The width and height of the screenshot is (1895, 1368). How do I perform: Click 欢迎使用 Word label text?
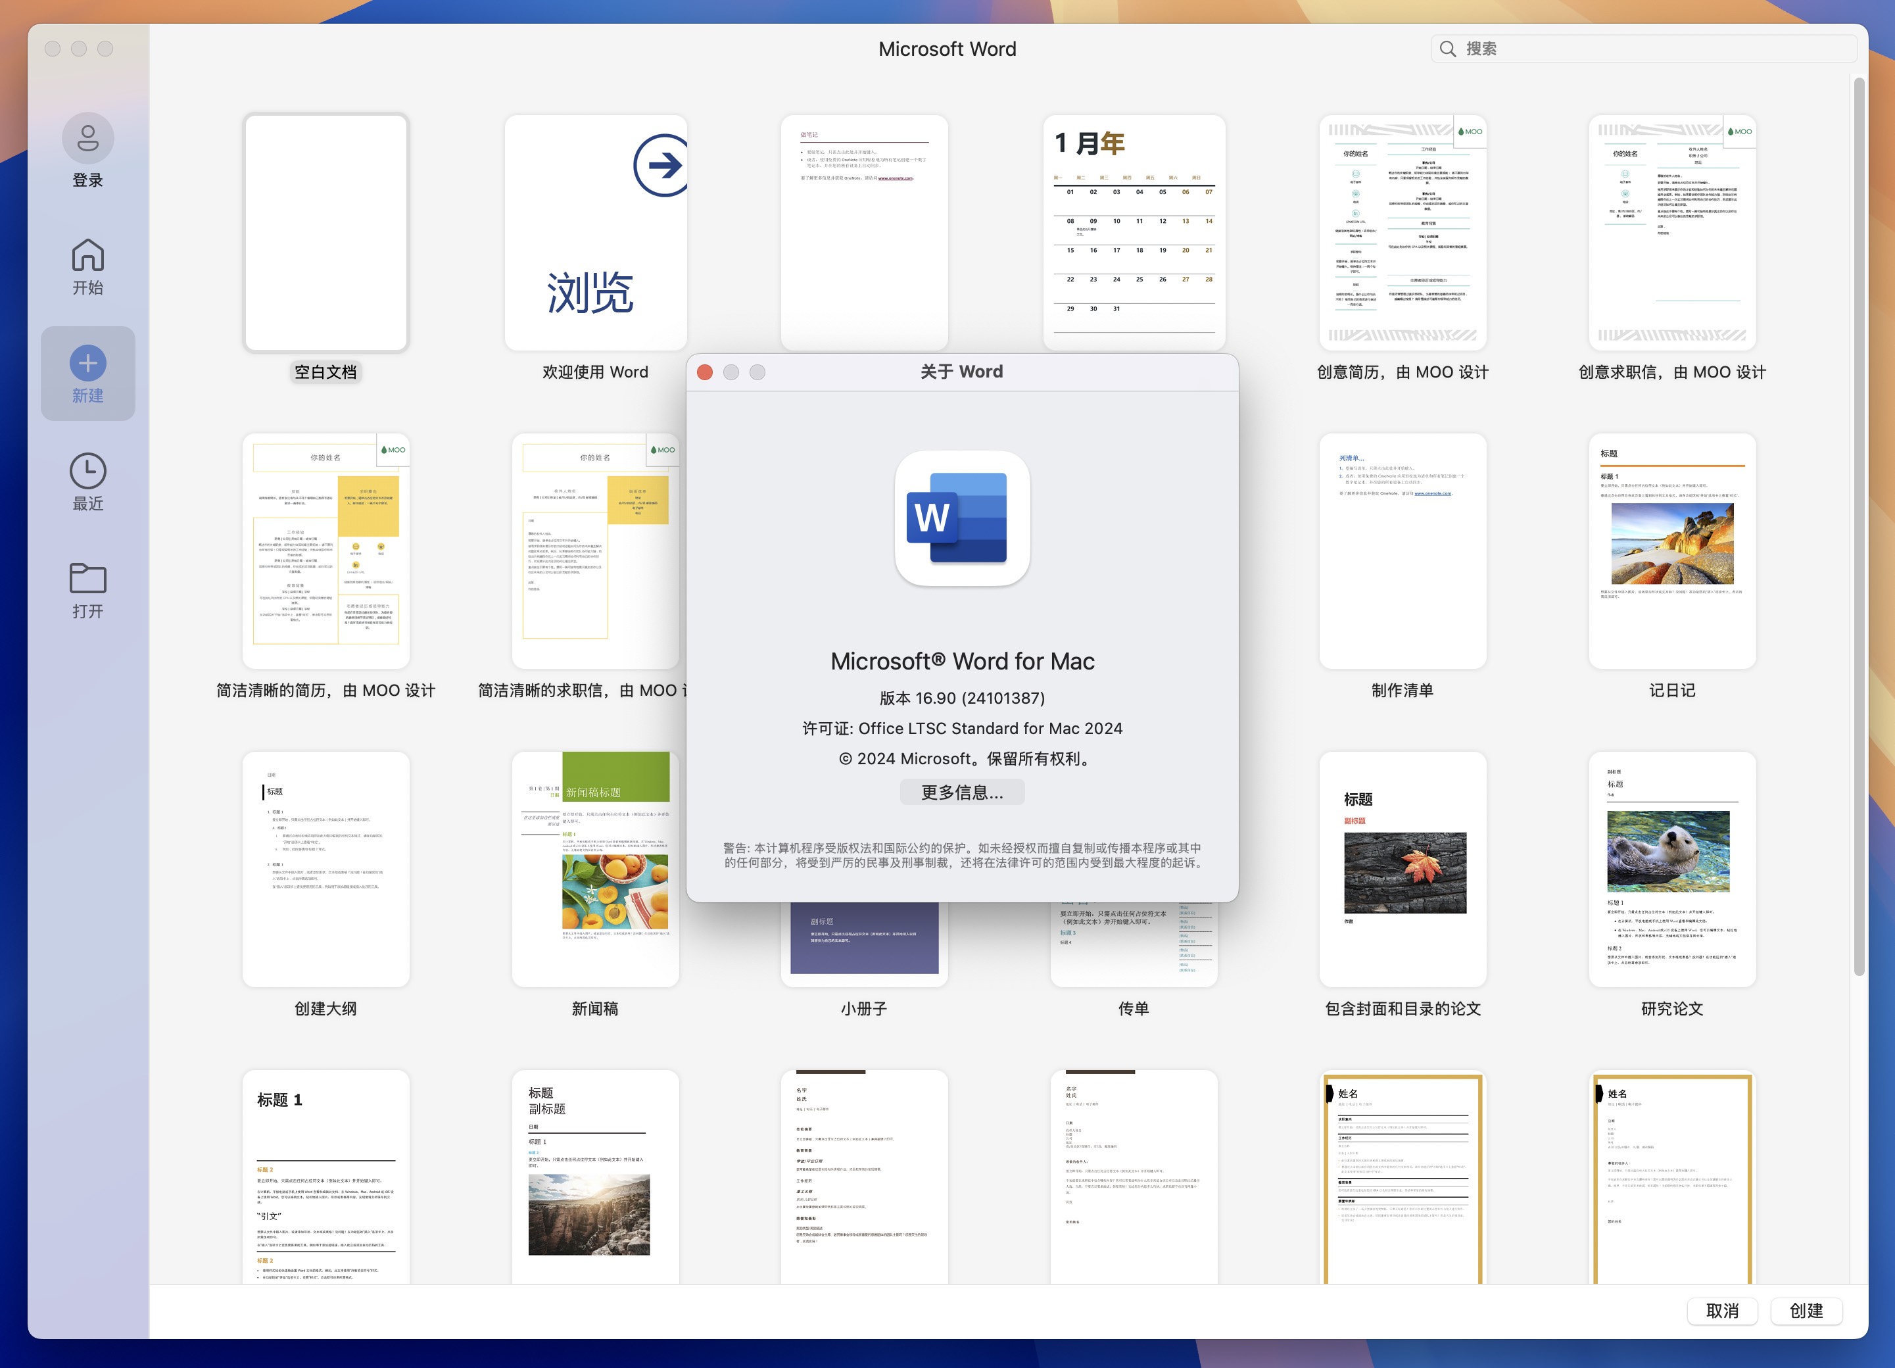point(596,372)
